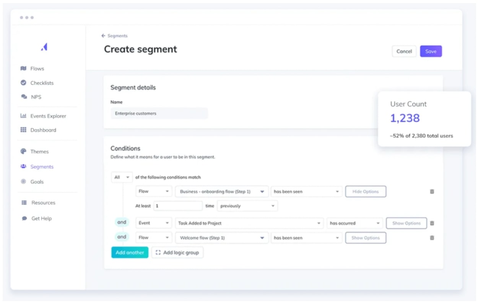Image resolution: width=478 pixels, height=303 pixels.
Task: Click the Checklists checkmark icon
Action: coord(23,83)
